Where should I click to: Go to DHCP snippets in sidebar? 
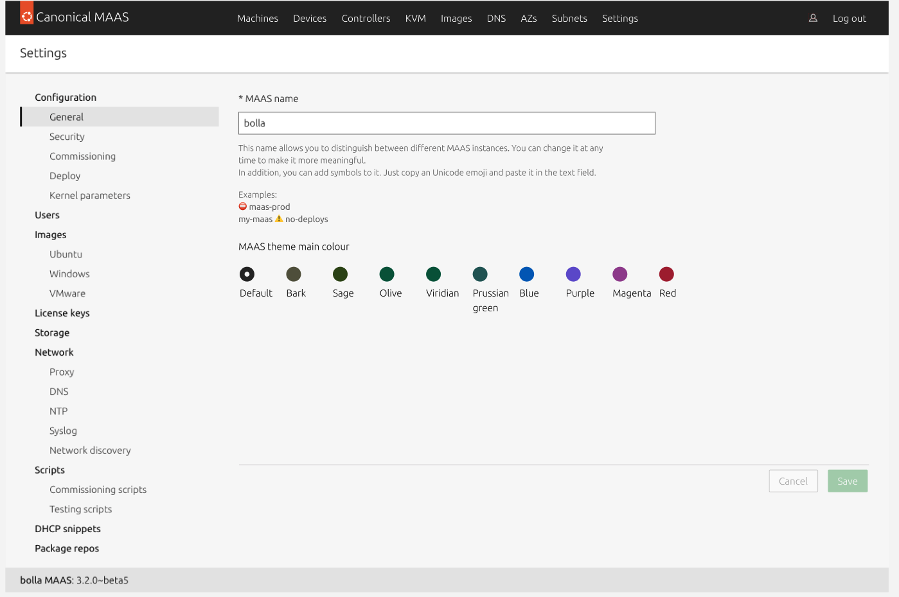click(x=67, y=529)
